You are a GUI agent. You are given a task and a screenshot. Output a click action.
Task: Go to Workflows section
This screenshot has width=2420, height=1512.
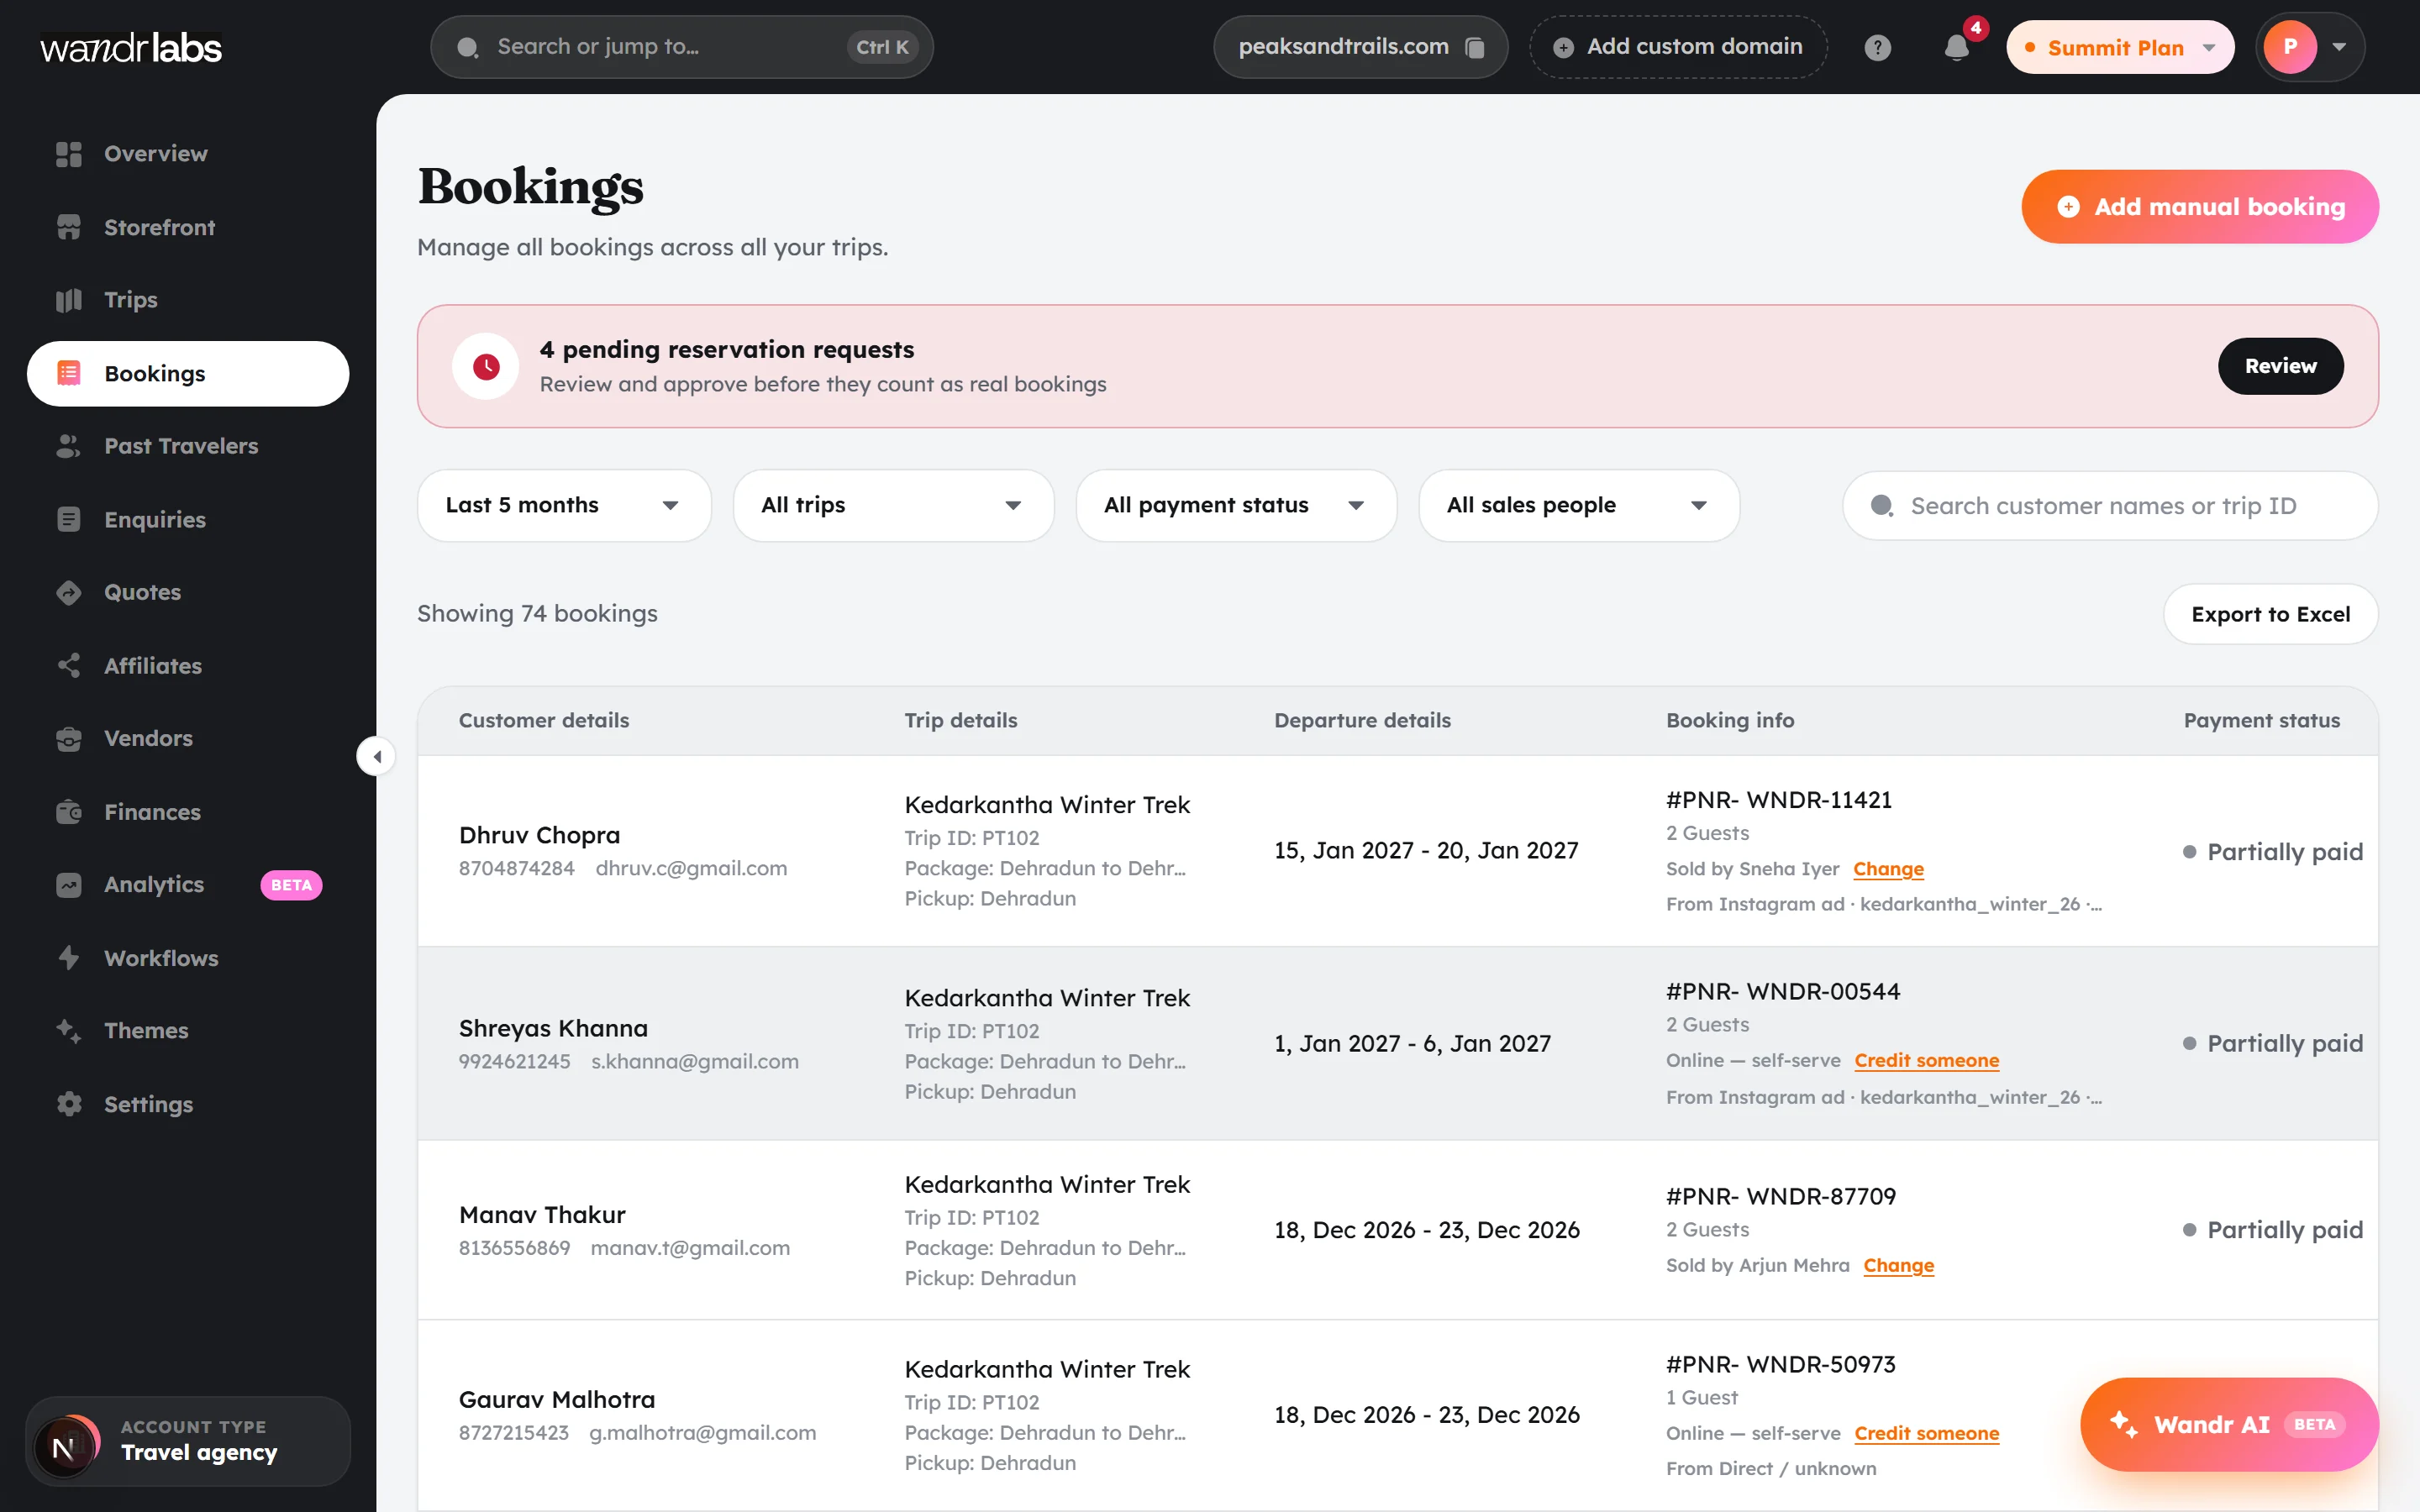coord(188,958)
